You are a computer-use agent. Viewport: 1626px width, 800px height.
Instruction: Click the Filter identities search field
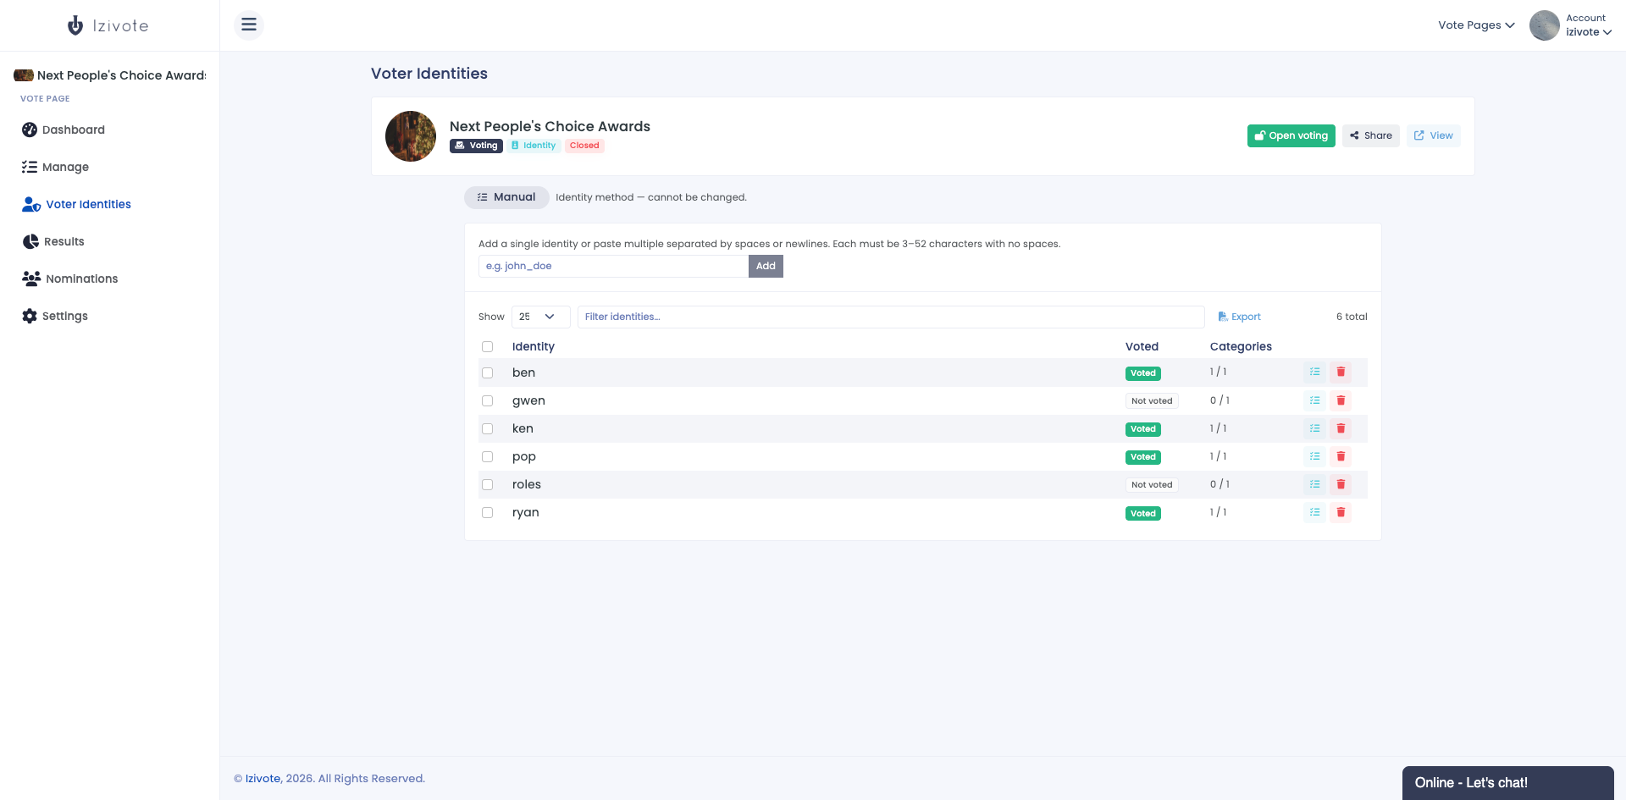(891, 317)
